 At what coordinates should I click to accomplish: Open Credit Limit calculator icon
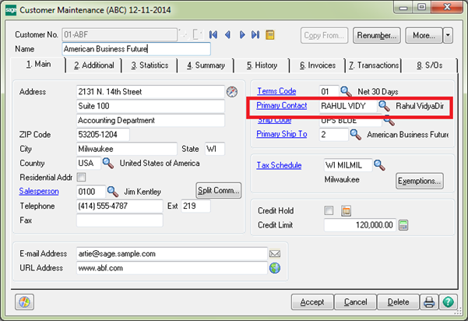[x=403, y=225]
